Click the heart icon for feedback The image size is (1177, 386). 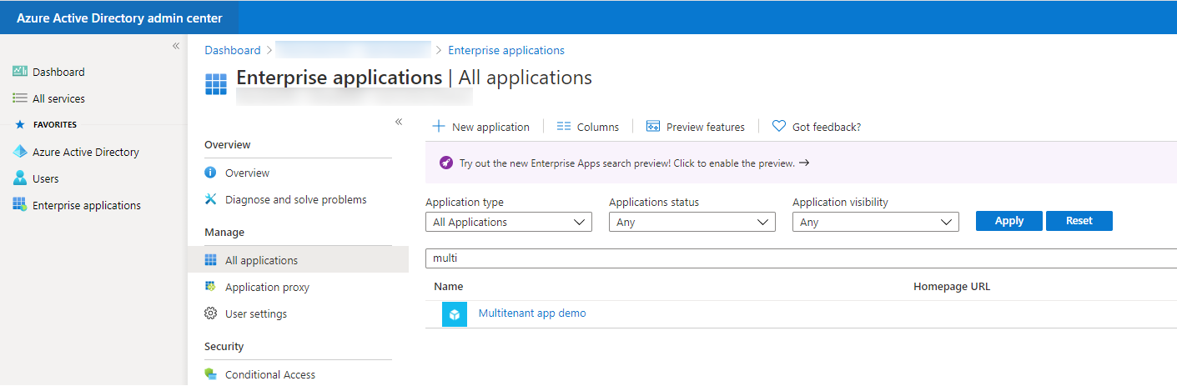coord(779,127)
